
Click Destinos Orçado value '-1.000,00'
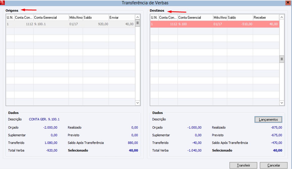194,128
